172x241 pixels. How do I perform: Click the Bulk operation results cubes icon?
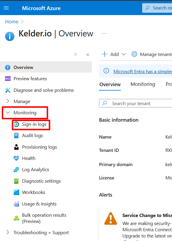17,218
